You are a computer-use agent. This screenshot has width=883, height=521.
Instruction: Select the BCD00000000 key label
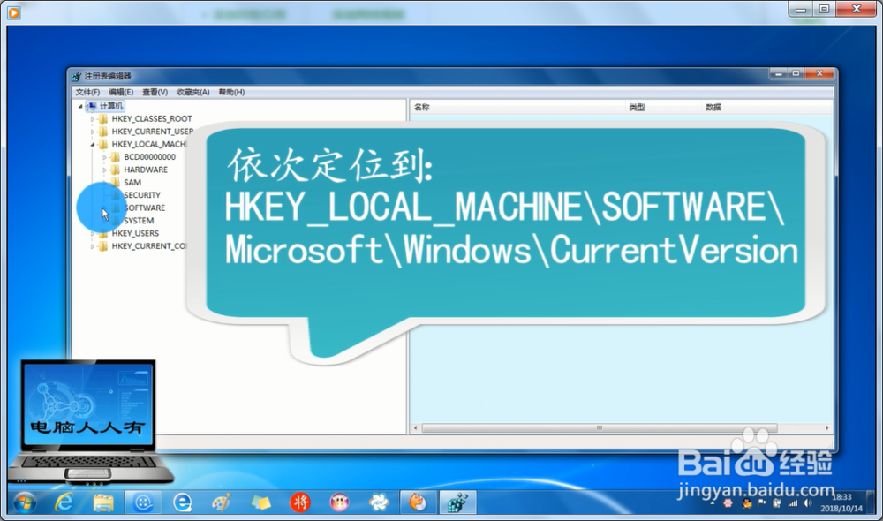pos(150,157)
